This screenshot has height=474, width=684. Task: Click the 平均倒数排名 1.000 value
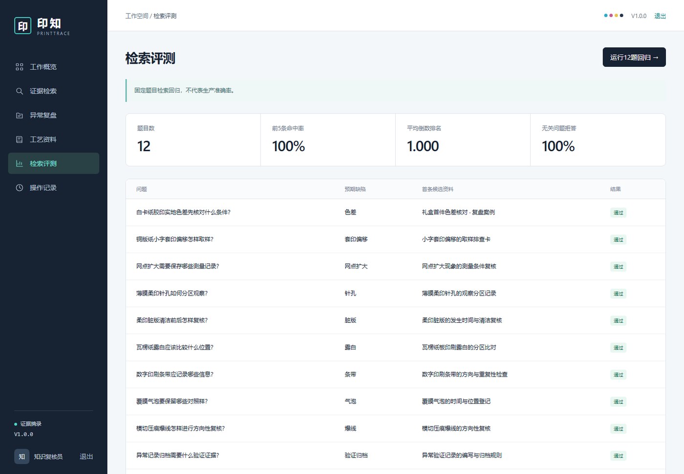423,146
